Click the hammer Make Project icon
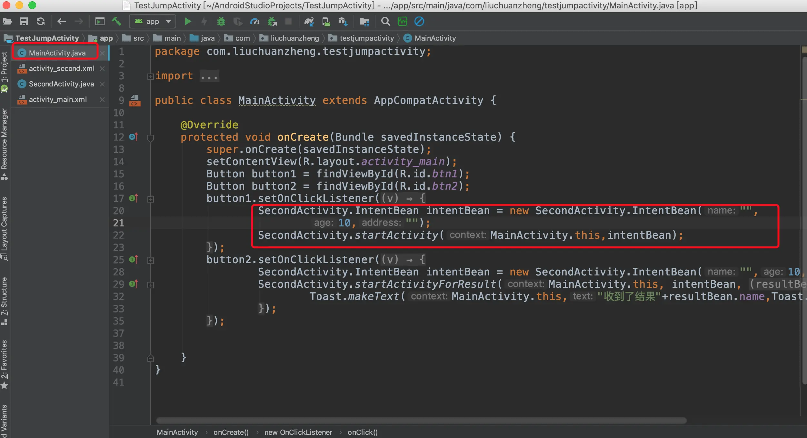This screenshot has height=438, width=807. click(116, 22)
